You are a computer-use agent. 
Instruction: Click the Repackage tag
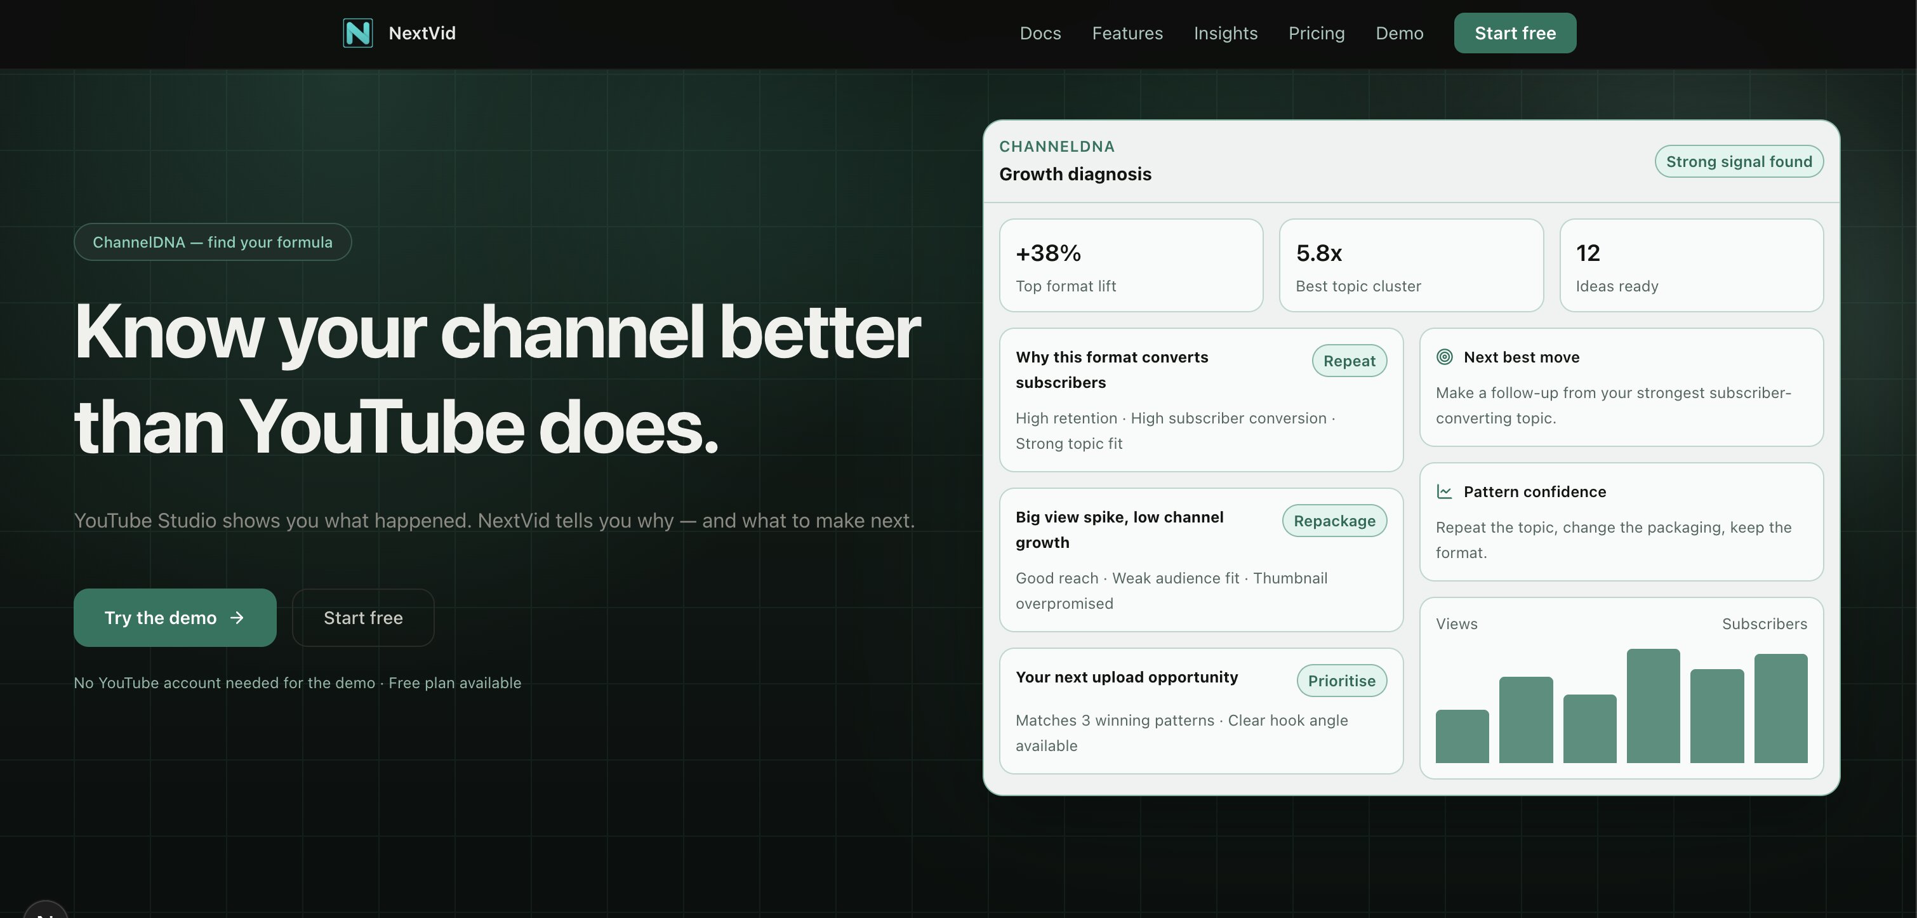pos(1334,521)
